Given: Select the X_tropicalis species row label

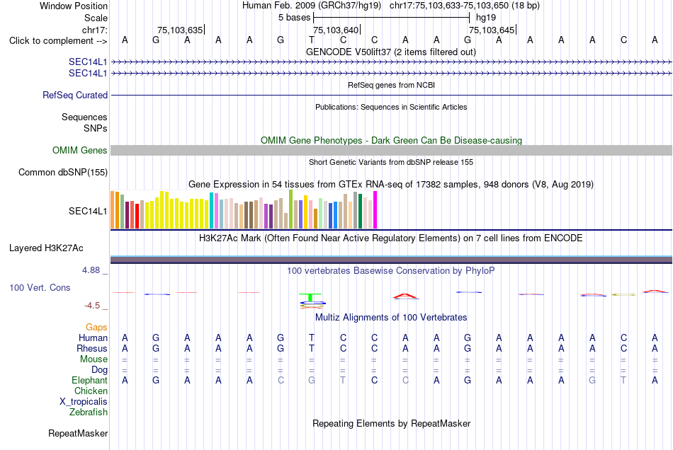Looking at the screenshot, I should point(84,402).
